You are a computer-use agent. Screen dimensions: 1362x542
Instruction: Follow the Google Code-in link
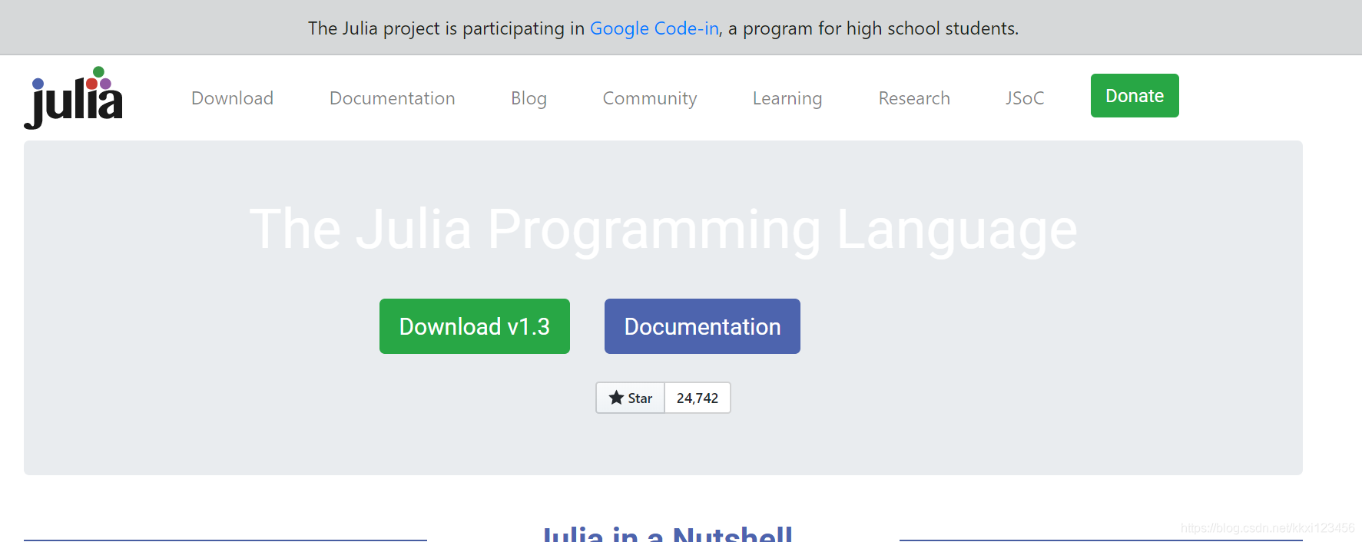[x=654, y=28]
